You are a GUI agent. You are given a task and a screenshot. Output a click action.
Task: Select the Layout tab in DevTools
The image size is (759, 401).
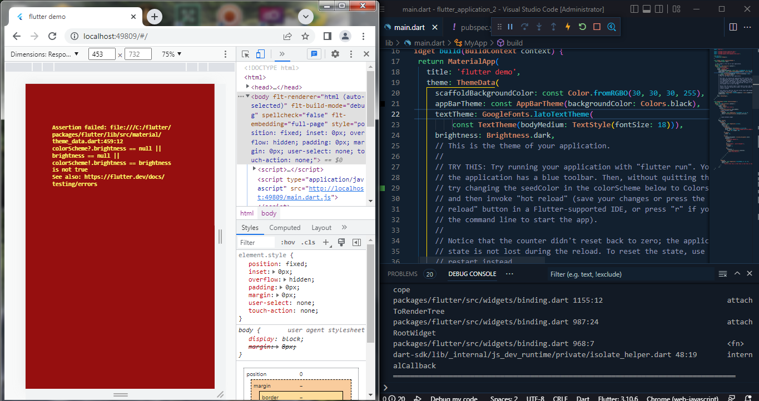pyautogui.click(x=321, y=228)
